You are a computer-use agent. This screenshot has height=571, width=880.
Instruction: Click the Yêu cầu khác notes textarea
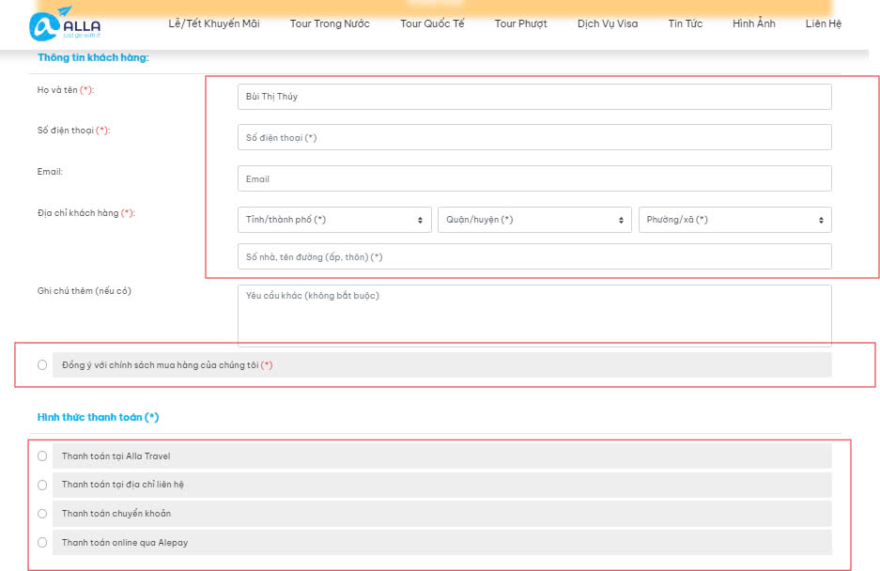coord(534,316)
